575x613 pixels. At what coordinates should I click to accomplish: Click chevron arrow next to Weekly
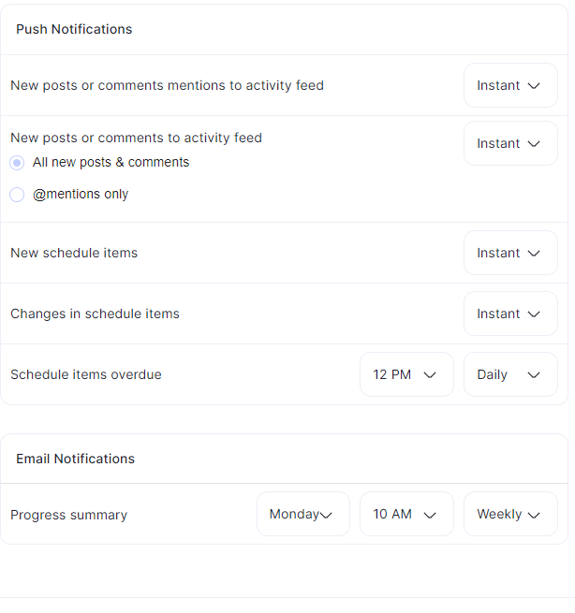click(x=534, y=515)
